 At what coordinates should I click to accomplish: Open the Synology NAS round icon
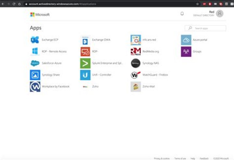pyautogui.click(x=136, y=63)
